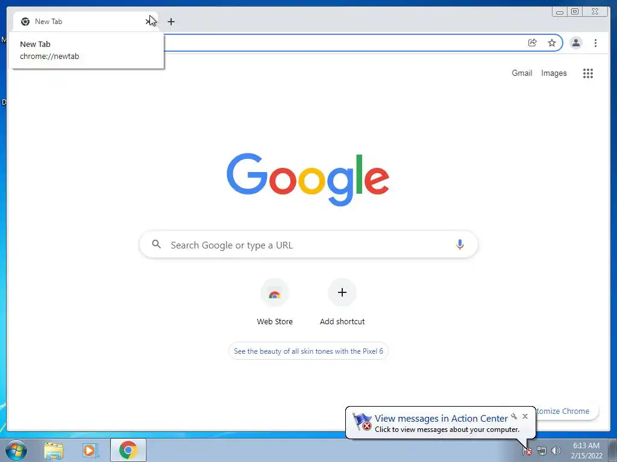Close the New Tab tab
The height and width of the screenshot is (462, 617).
(149, 22)
